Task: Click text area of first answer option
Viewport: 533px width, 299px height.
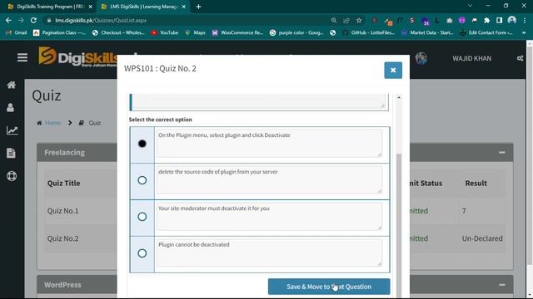Action: [269, 144]
